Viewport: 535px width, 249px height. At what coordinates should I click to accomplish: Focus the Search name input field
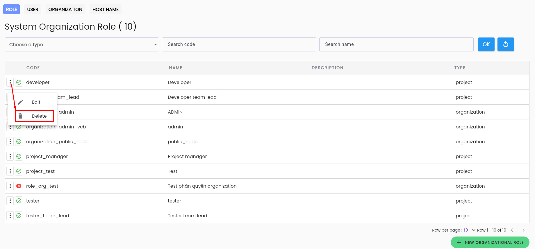396,44
